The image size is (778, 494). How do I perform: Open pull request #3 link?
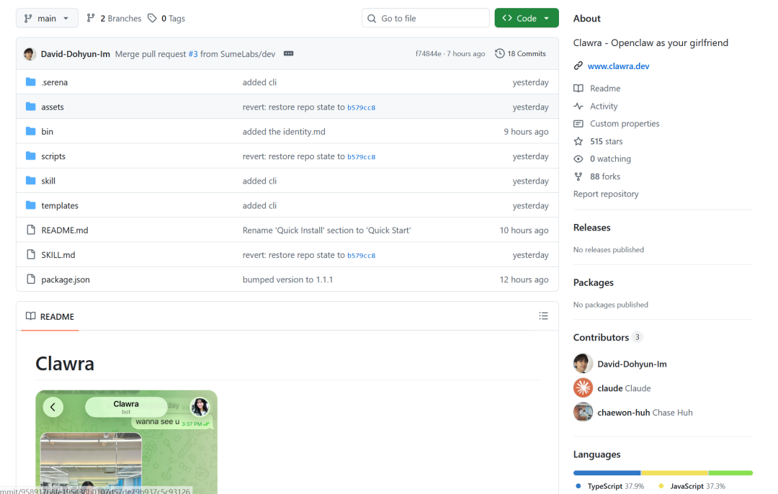(x=193, y=54)
